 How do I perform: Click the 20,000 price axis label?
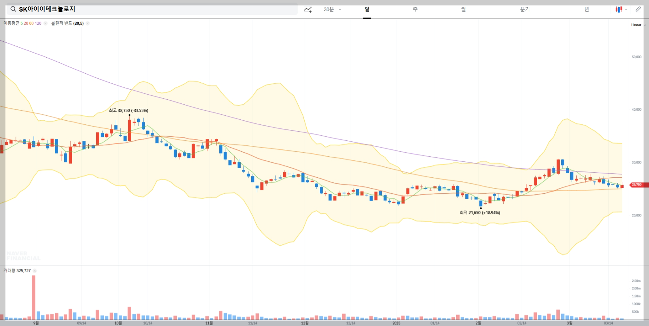coord(637,215)
